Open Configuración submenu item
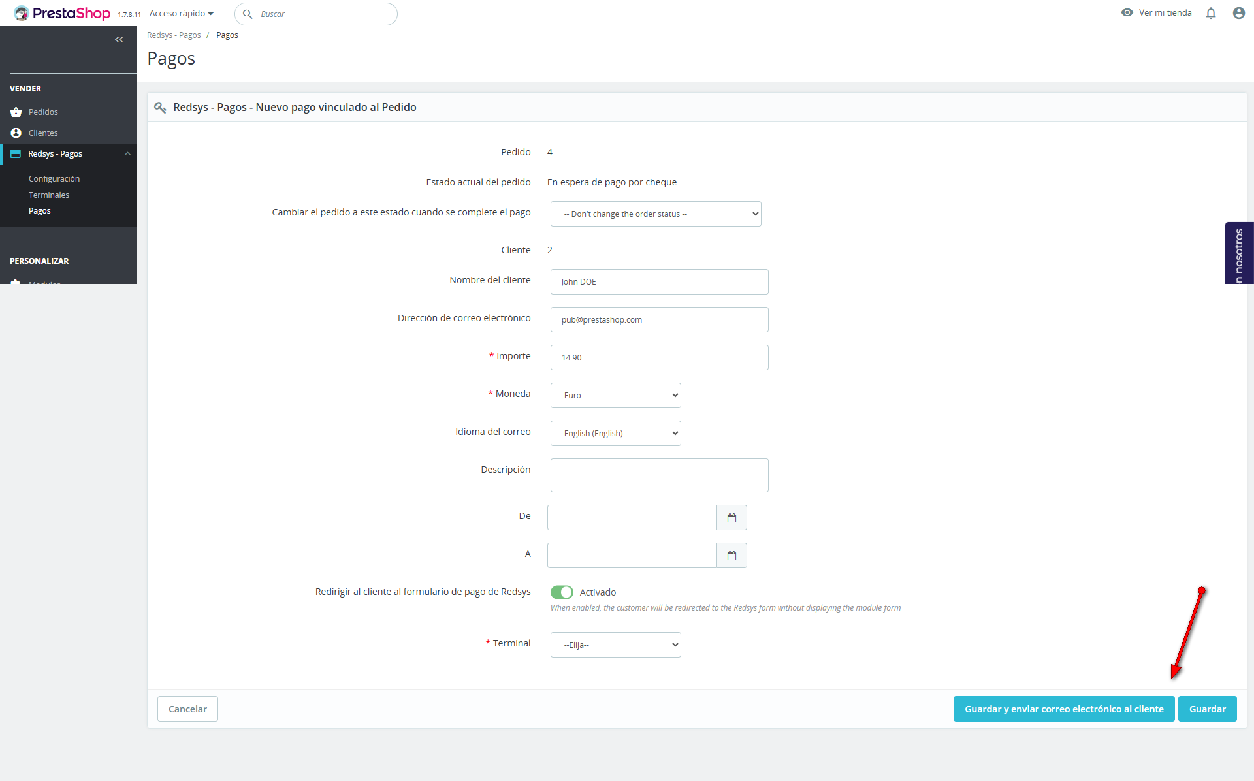Image resolution: width=1254 pixels, height=781 pixels. [54, 179]
